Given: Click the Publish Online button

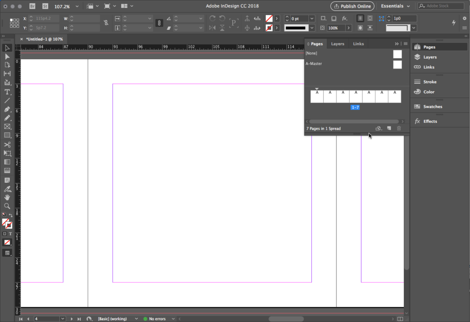Looking at the screenshot, I should coord(352,6).
